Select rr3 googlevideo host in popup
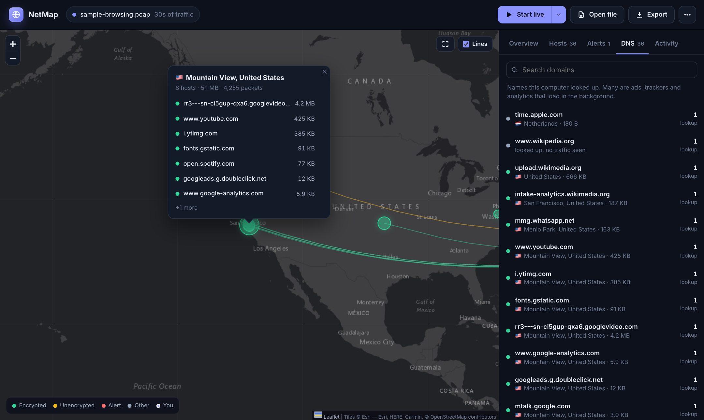 click(x=245, y=104)
